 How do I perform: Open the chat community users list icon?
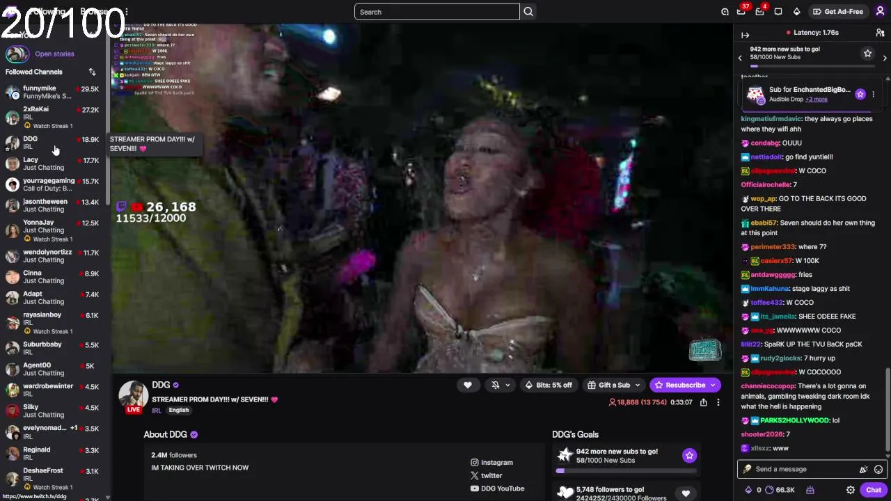pos(880,33)
